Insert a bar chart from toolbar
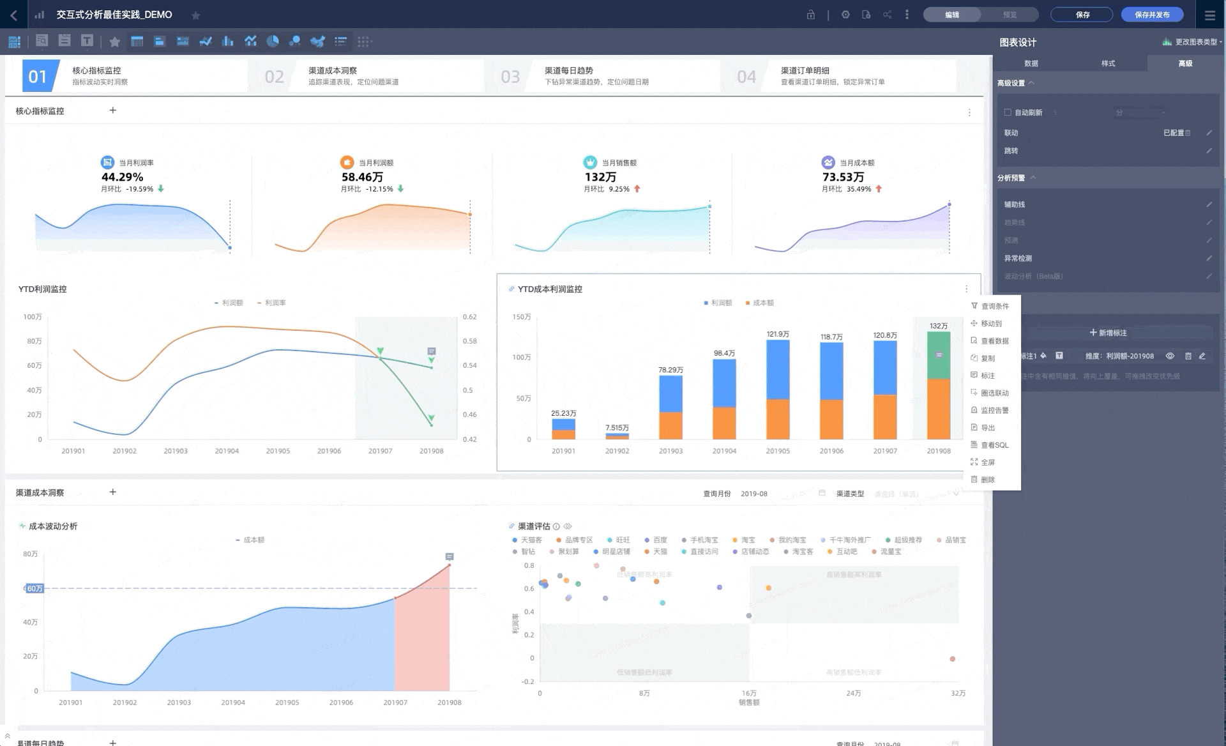The image size is (1226, 746). (x=227, y=42)
